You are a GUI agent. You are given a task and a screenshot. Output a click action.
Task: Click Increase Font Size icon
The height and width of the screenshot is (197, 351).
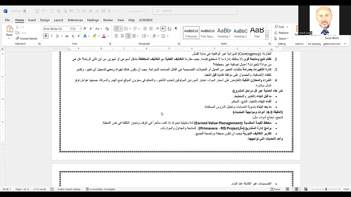85,29
